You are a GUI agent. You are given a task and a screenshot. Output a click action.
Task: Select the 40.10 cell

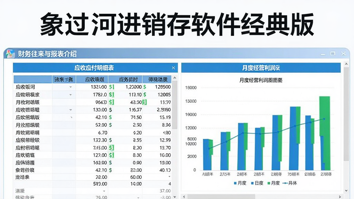pos(157,170)
